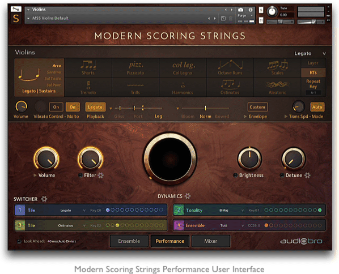
Task: Go to previous preset arrow beside MSS Violins Default
Action: pos(209,18)
